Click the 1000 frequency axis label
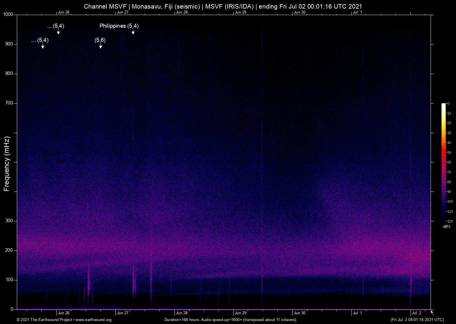The image size is (456, 324). tap(8, 14)
